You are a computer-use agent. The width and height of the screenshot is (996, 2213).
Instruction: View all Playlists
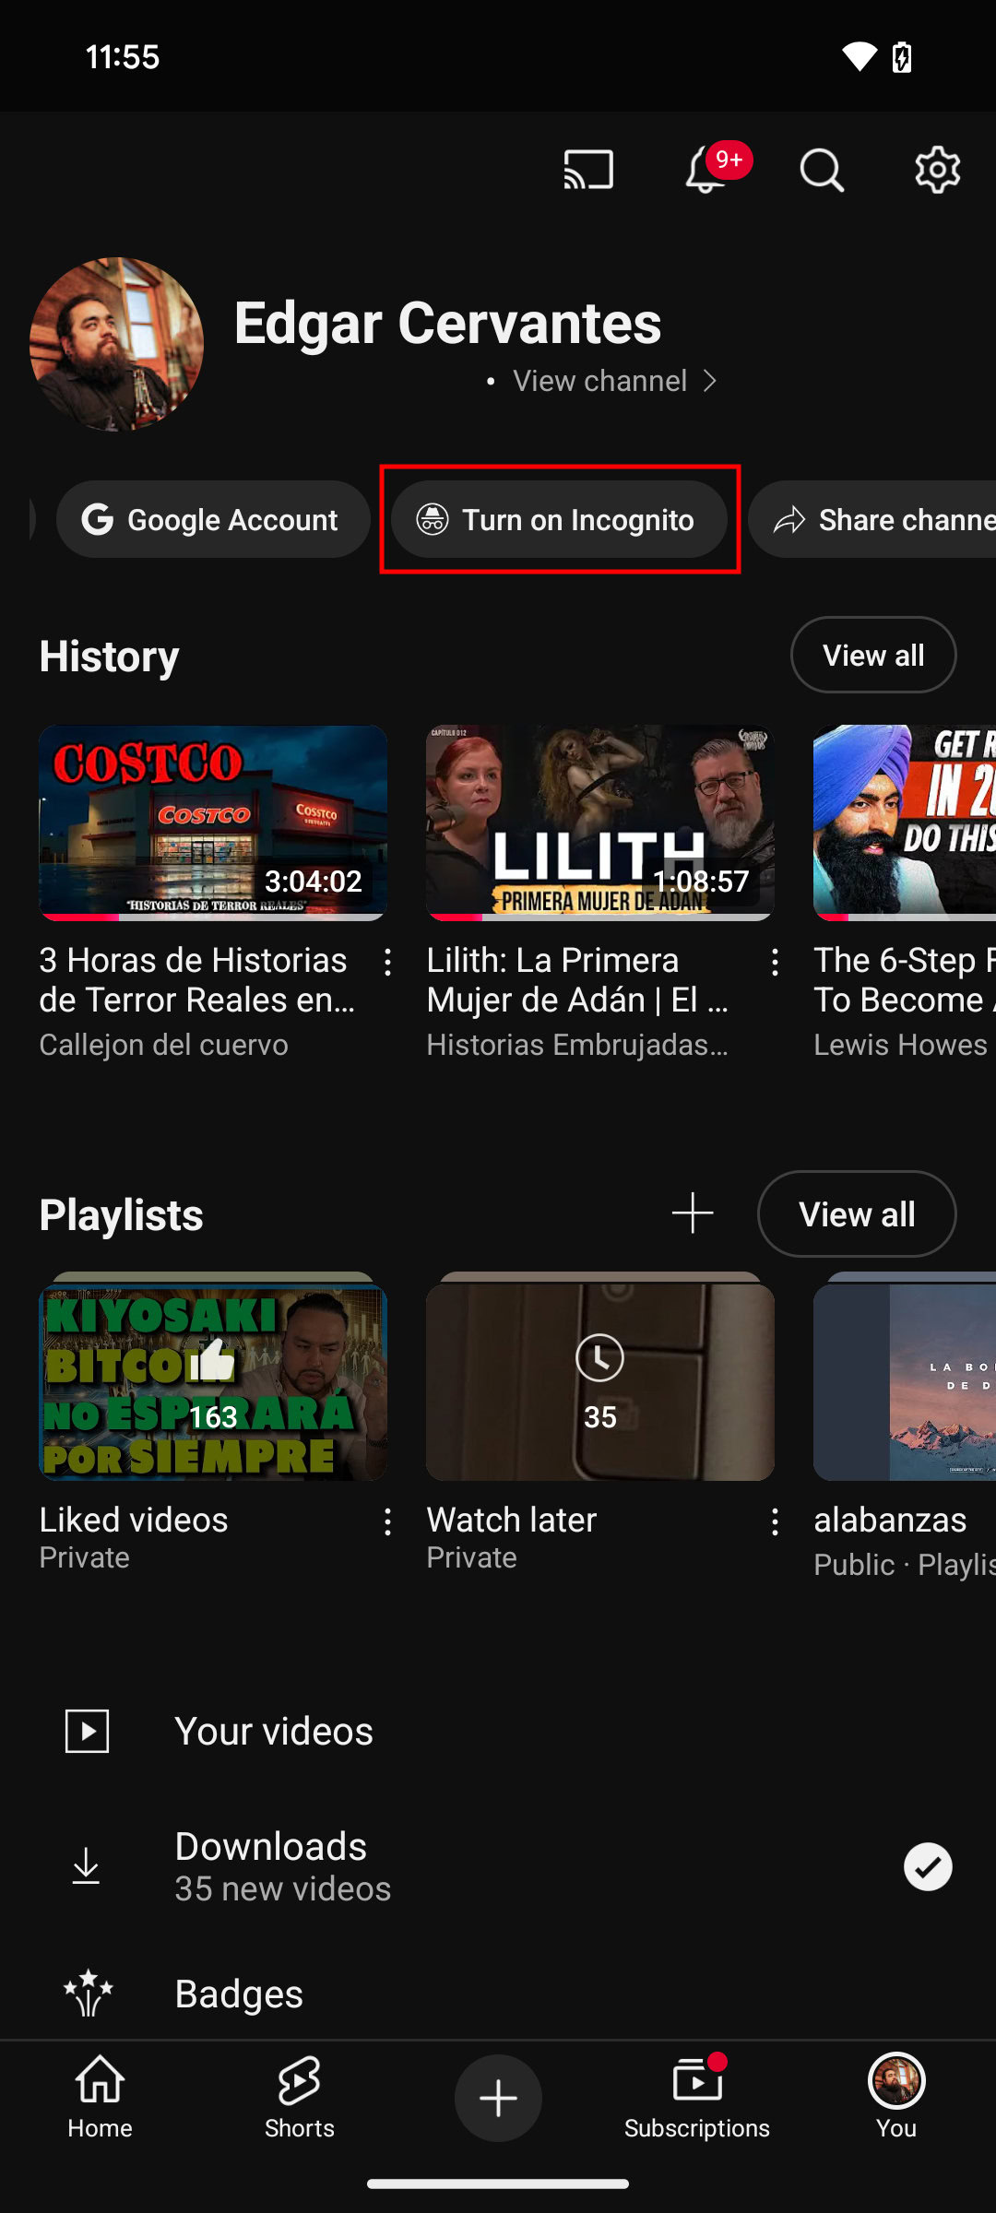857,1213
